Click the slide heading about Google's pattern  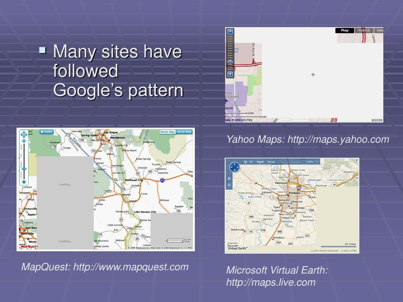pos(118,71)
